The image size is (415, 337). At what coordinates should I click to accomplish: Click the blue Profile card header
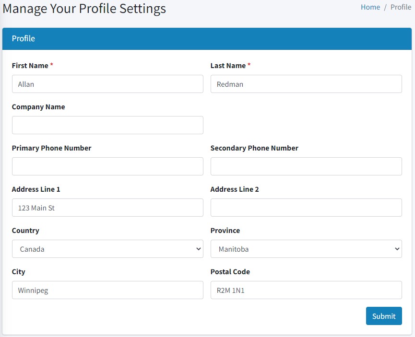click(207, 39)
